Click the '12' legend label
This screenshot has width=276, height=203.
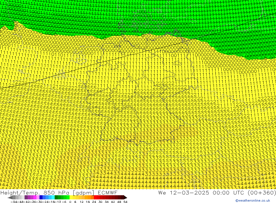[x=81, y=202]
